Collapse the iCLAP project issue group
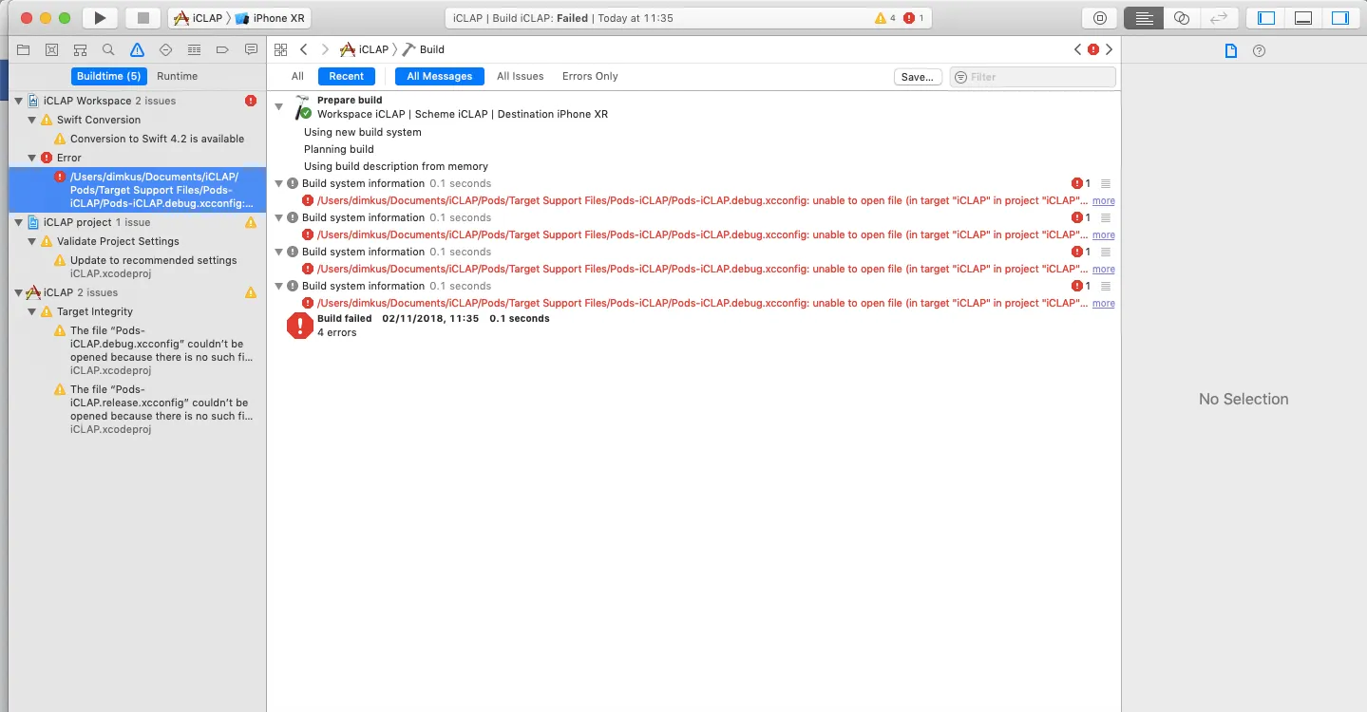 point(19,222)
